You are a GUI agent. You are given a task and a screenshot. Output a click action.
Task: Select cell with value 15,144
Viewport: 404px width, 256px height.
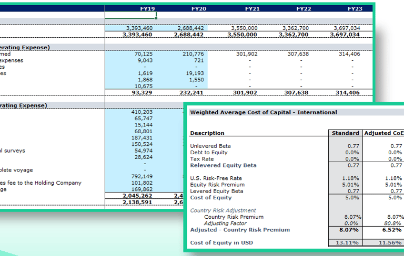[x=144, y=125]
